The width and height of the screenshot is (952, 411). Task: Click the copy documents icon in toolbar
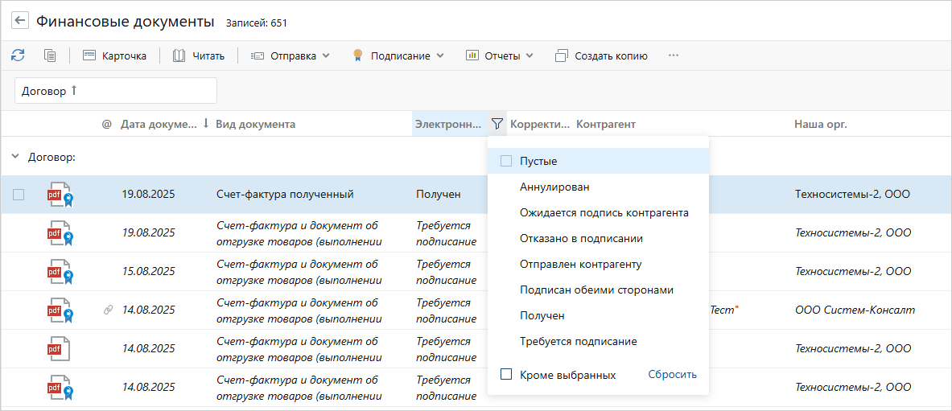(50, 55)
